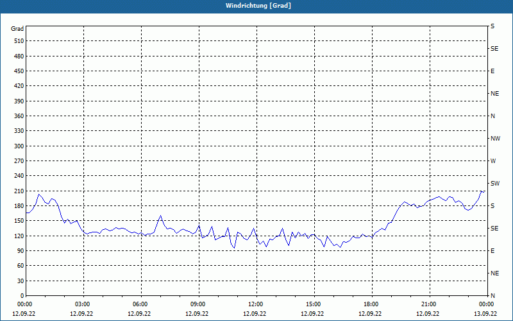
Task: Pick the 150 y-axis value
Action: [19, 220]
